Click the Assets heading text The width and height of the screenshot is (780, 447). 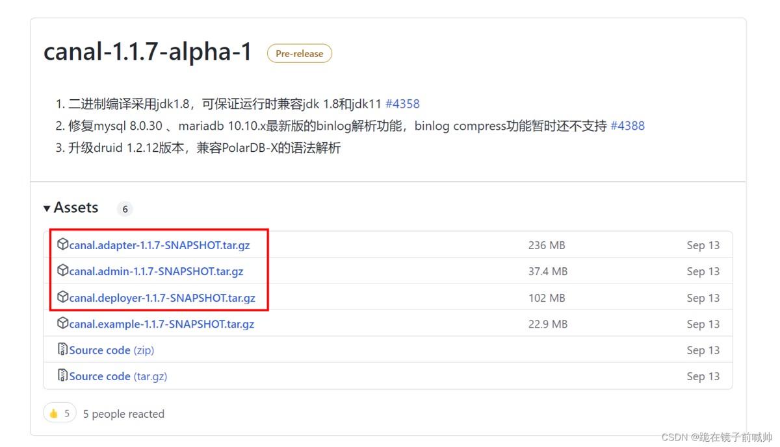click(x=76, y=208)
